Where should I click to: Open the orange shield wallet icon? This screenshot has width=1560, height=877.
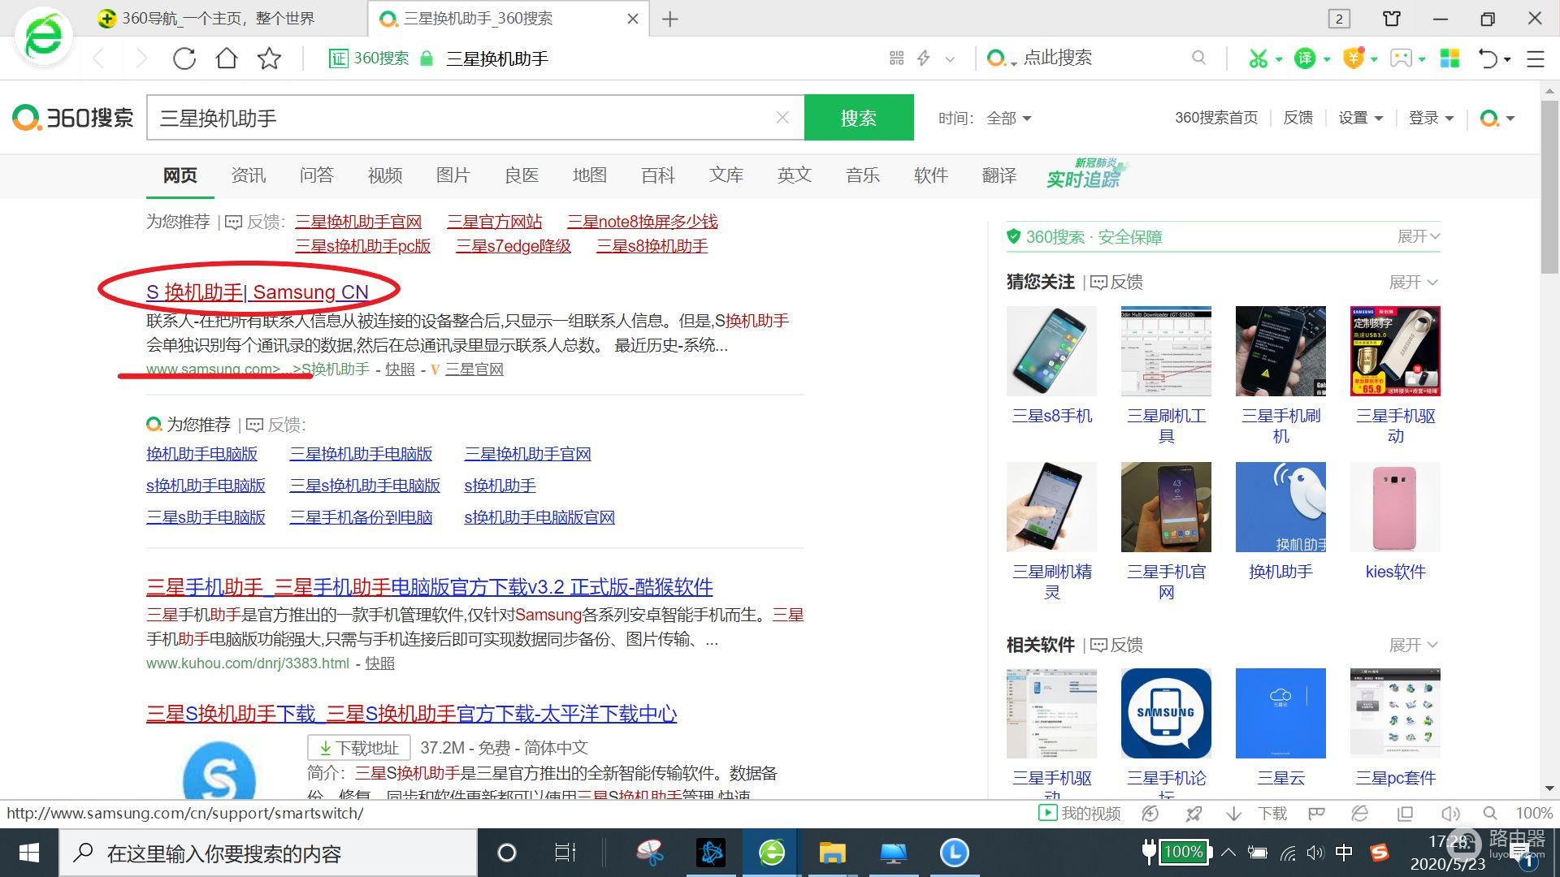click(x=1353, y=58)
